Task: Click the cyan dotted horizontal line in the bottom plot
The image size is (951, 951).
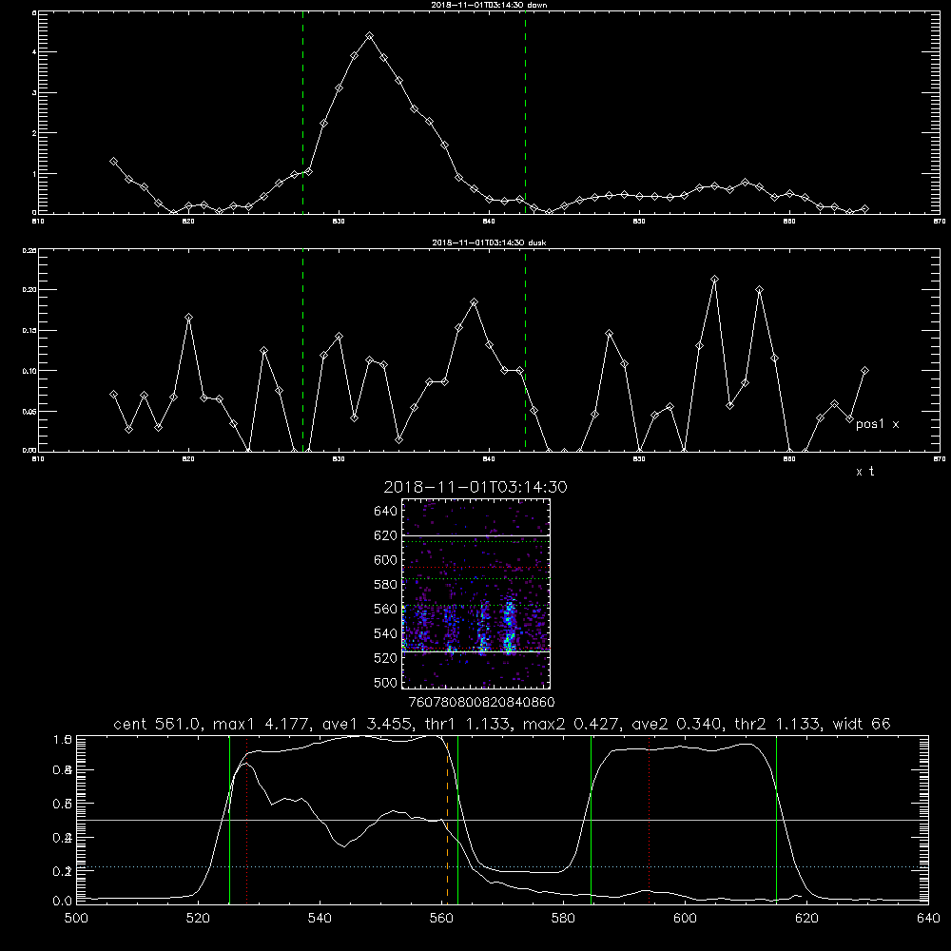Action: 502,866
